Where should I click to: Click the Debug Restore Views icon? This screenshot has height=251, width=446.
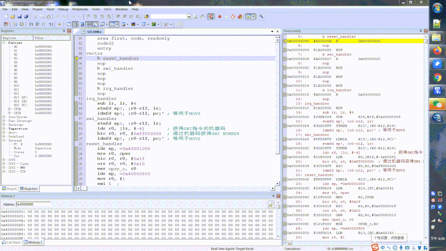(179, 24)
